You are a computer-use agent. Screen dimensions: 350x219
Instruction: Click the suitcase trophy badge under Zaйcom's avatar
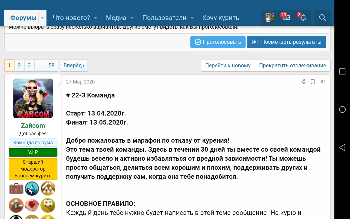pos(16,189)
